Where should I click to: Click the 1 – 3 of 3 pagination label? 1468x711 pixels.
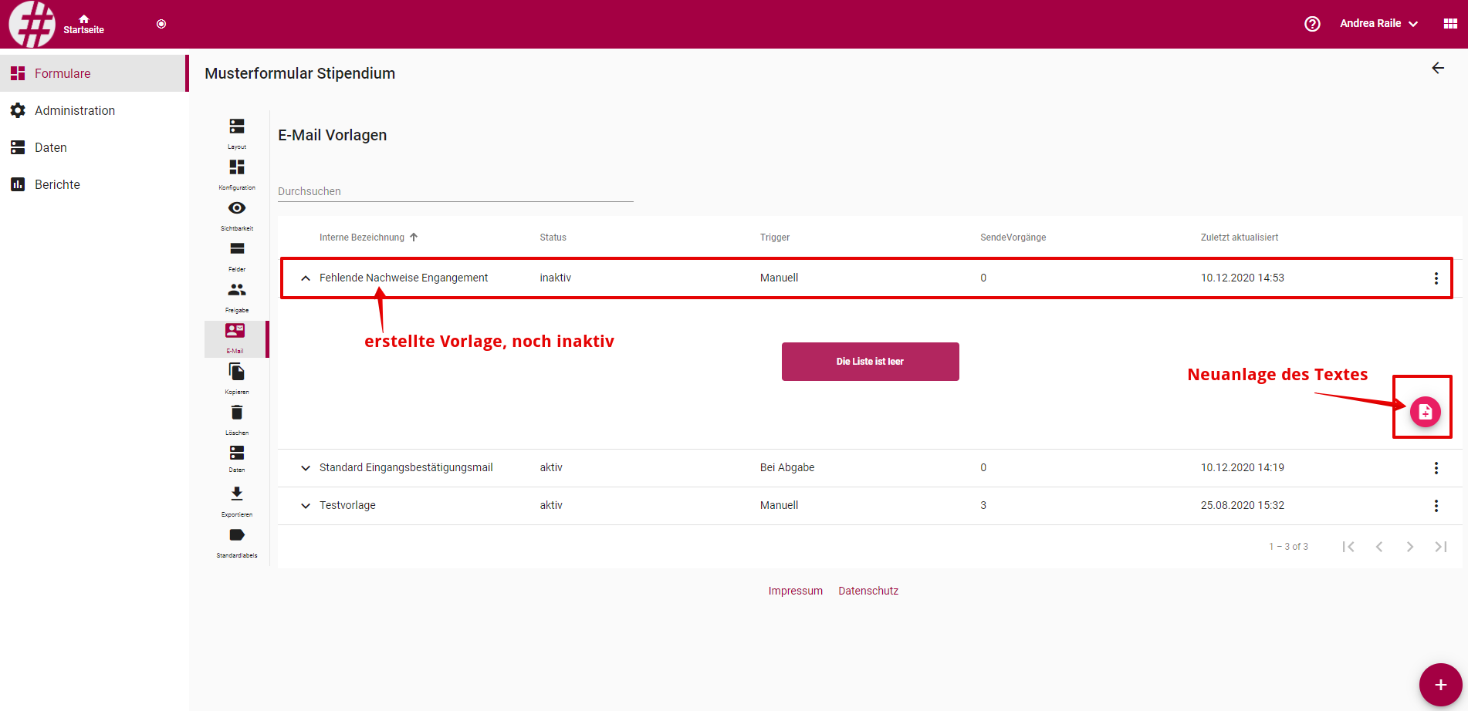click(x=1288, y=547)
